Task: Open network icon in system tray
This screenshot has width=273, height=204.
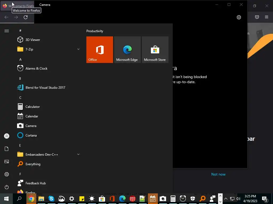Action: tap(232, 199)
